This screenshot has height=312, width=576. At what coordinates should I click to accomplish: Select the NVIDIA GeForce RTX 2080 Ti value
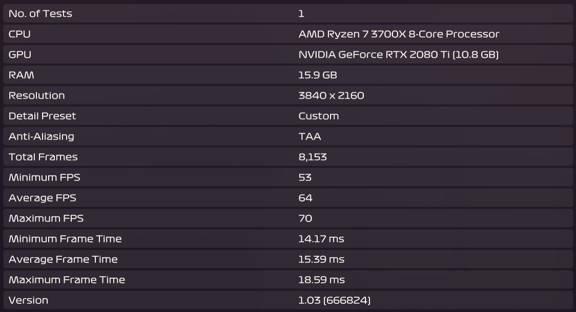coord(398,55)
